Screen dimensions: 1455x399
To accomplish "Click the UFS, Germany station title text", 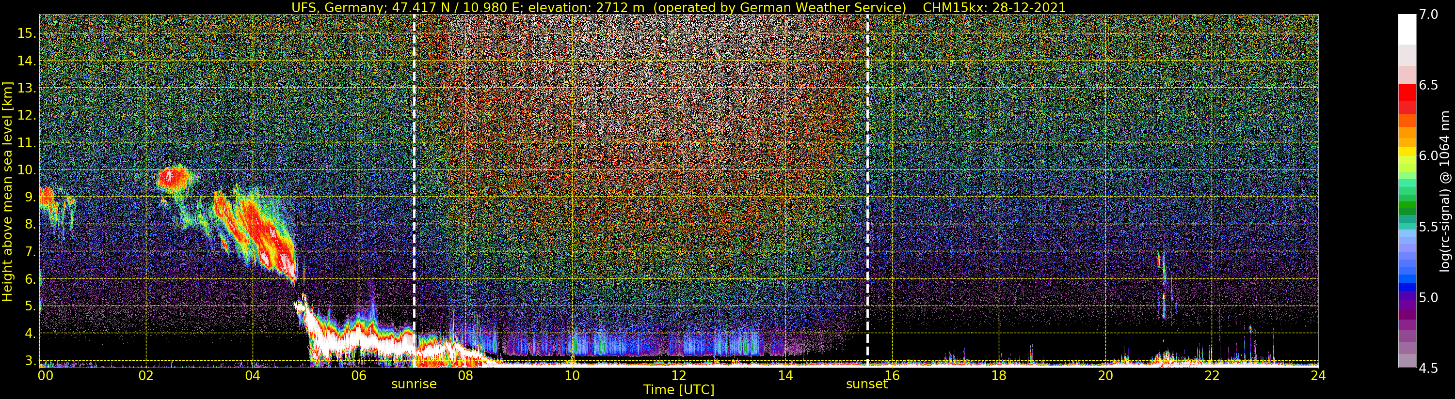I will point(339,7).
